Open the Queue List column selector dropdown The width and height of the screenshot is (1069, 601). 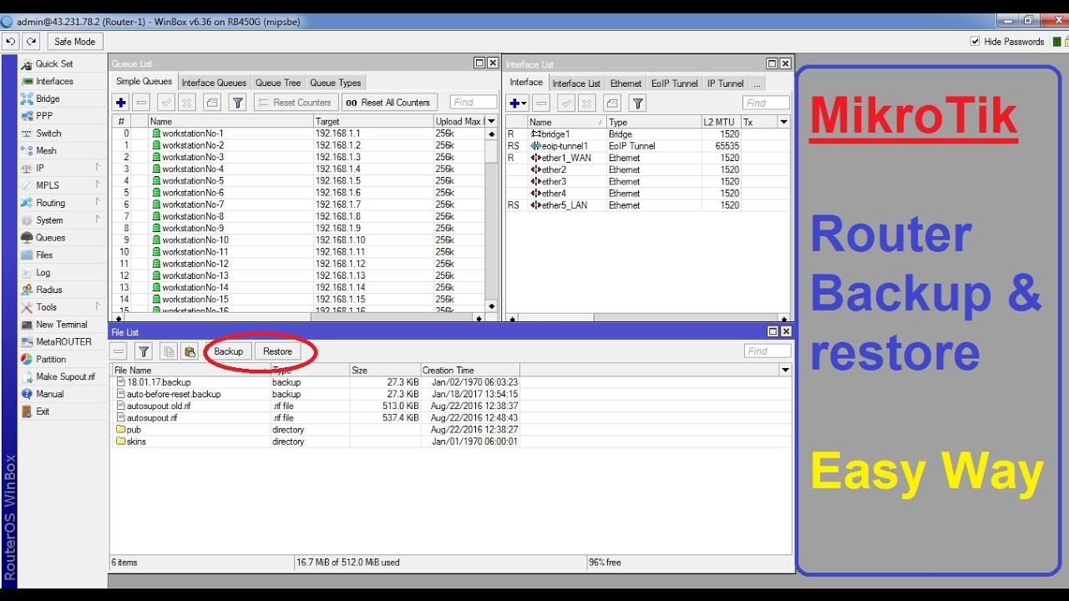(491, 122)
